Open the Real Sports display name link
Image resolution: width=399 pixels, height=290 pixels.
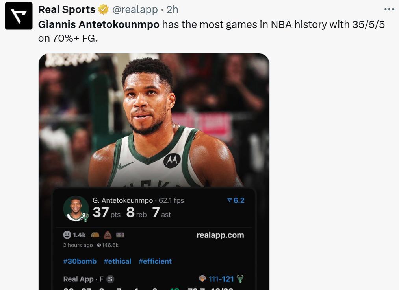(x=67, y=9)
